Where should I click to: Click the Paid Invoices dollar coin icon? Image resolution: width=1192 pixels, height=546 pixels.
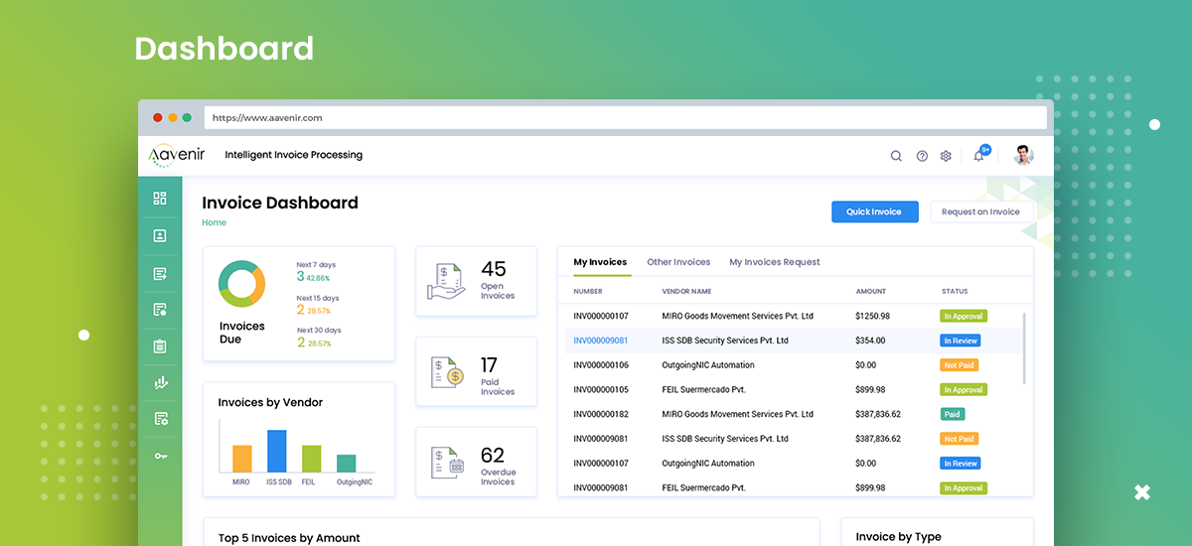click(447, 372)
